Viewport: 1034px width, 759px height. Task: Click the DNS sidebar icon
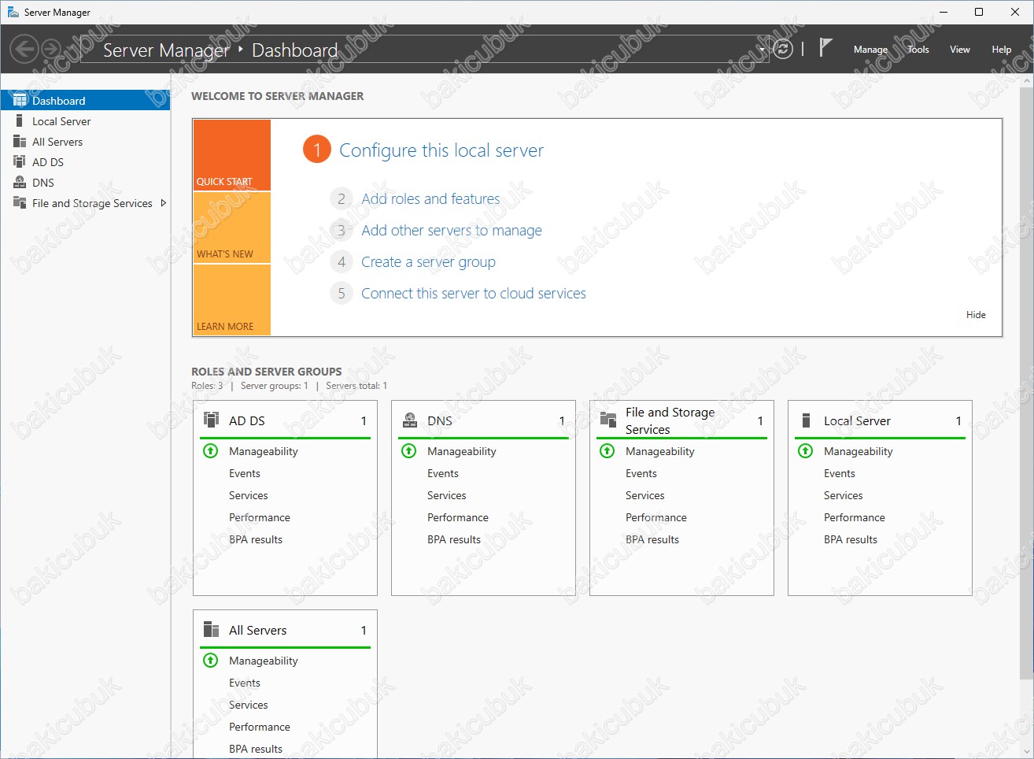pos(20,183)
